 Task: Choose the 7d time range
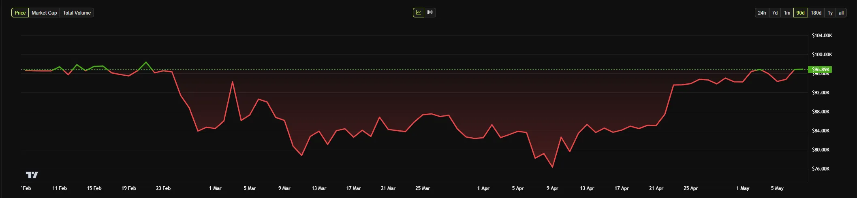775,13
